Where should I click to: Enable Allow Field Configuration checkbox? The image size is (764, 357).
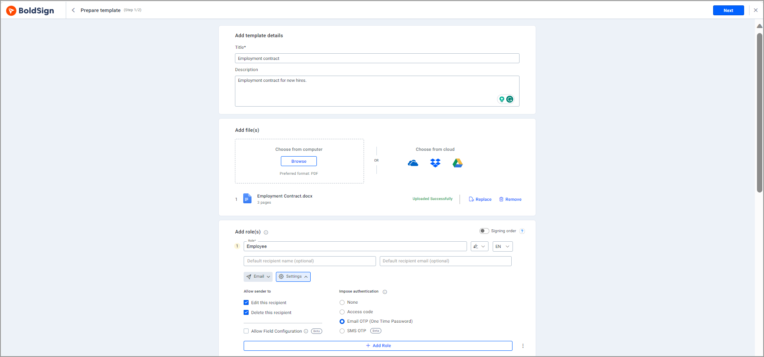click(x=246, y=331)
